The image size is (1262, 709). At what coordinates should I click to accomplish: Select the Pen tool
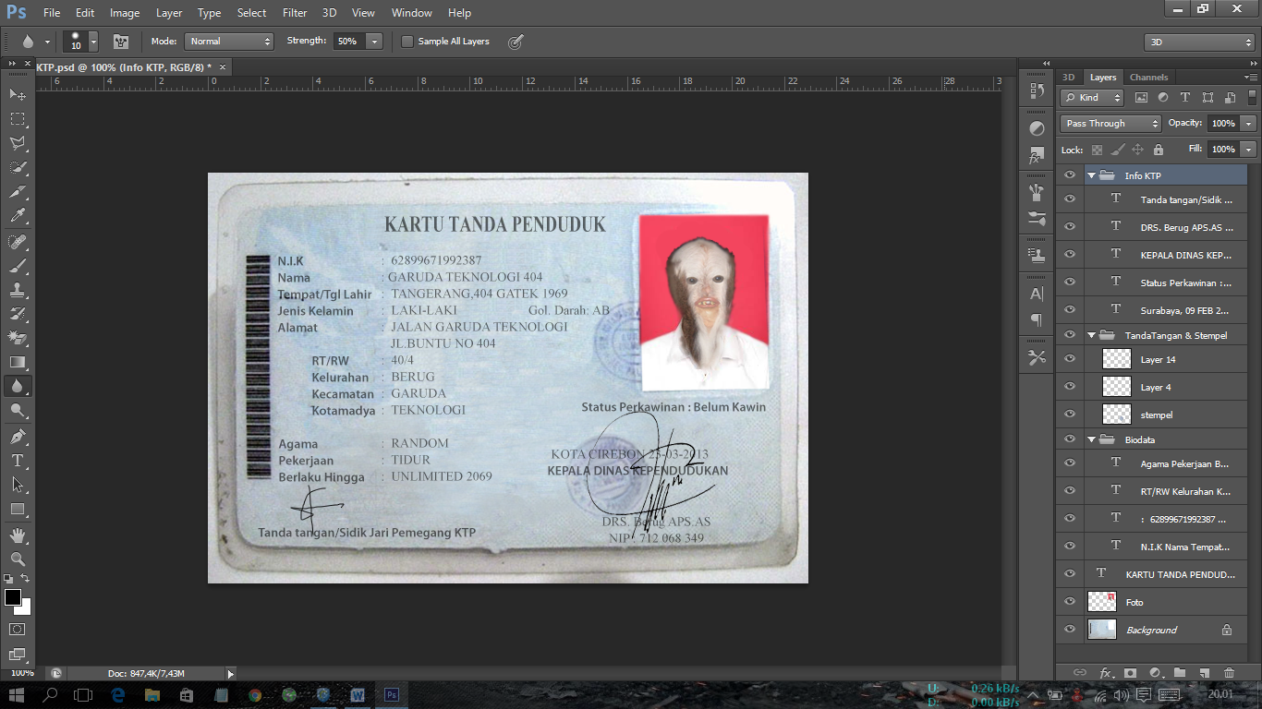18,436
